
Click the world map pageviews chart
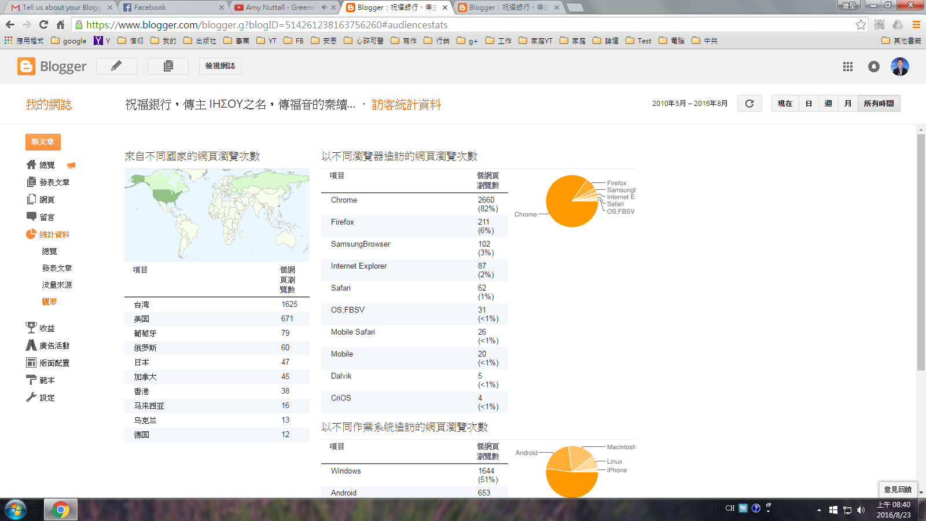pyautogui.click(x=217, y=215)
